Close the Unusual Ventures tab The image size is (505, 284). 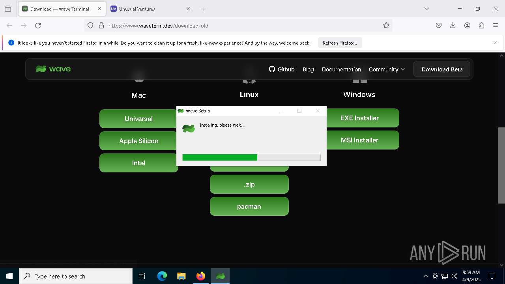click(x=188, y=9)
